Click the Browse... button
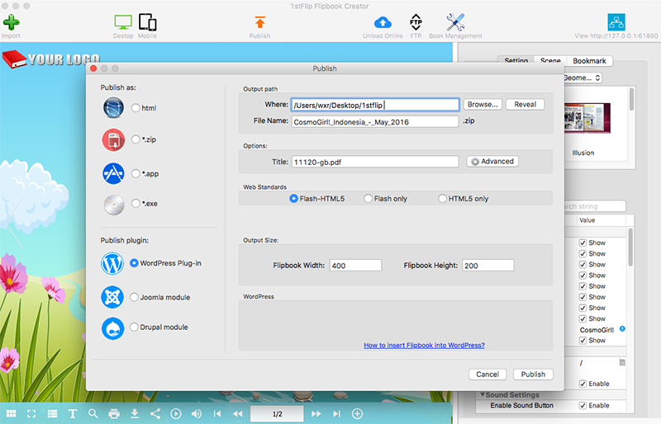This screenshot has height=424, width=661. pyautogui.click(x=483, y=105)
